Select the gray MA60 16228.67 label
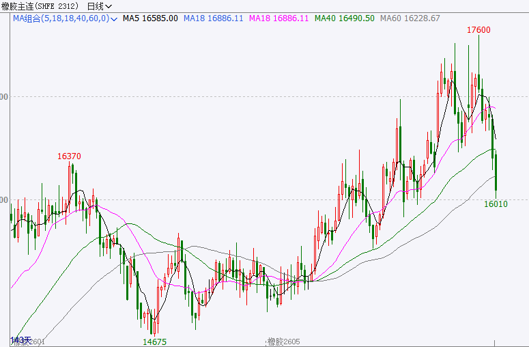 [410, 18]
